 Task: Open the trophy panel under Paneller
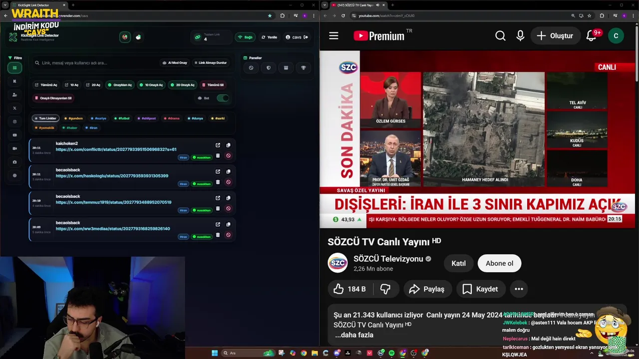coord(304,68)
